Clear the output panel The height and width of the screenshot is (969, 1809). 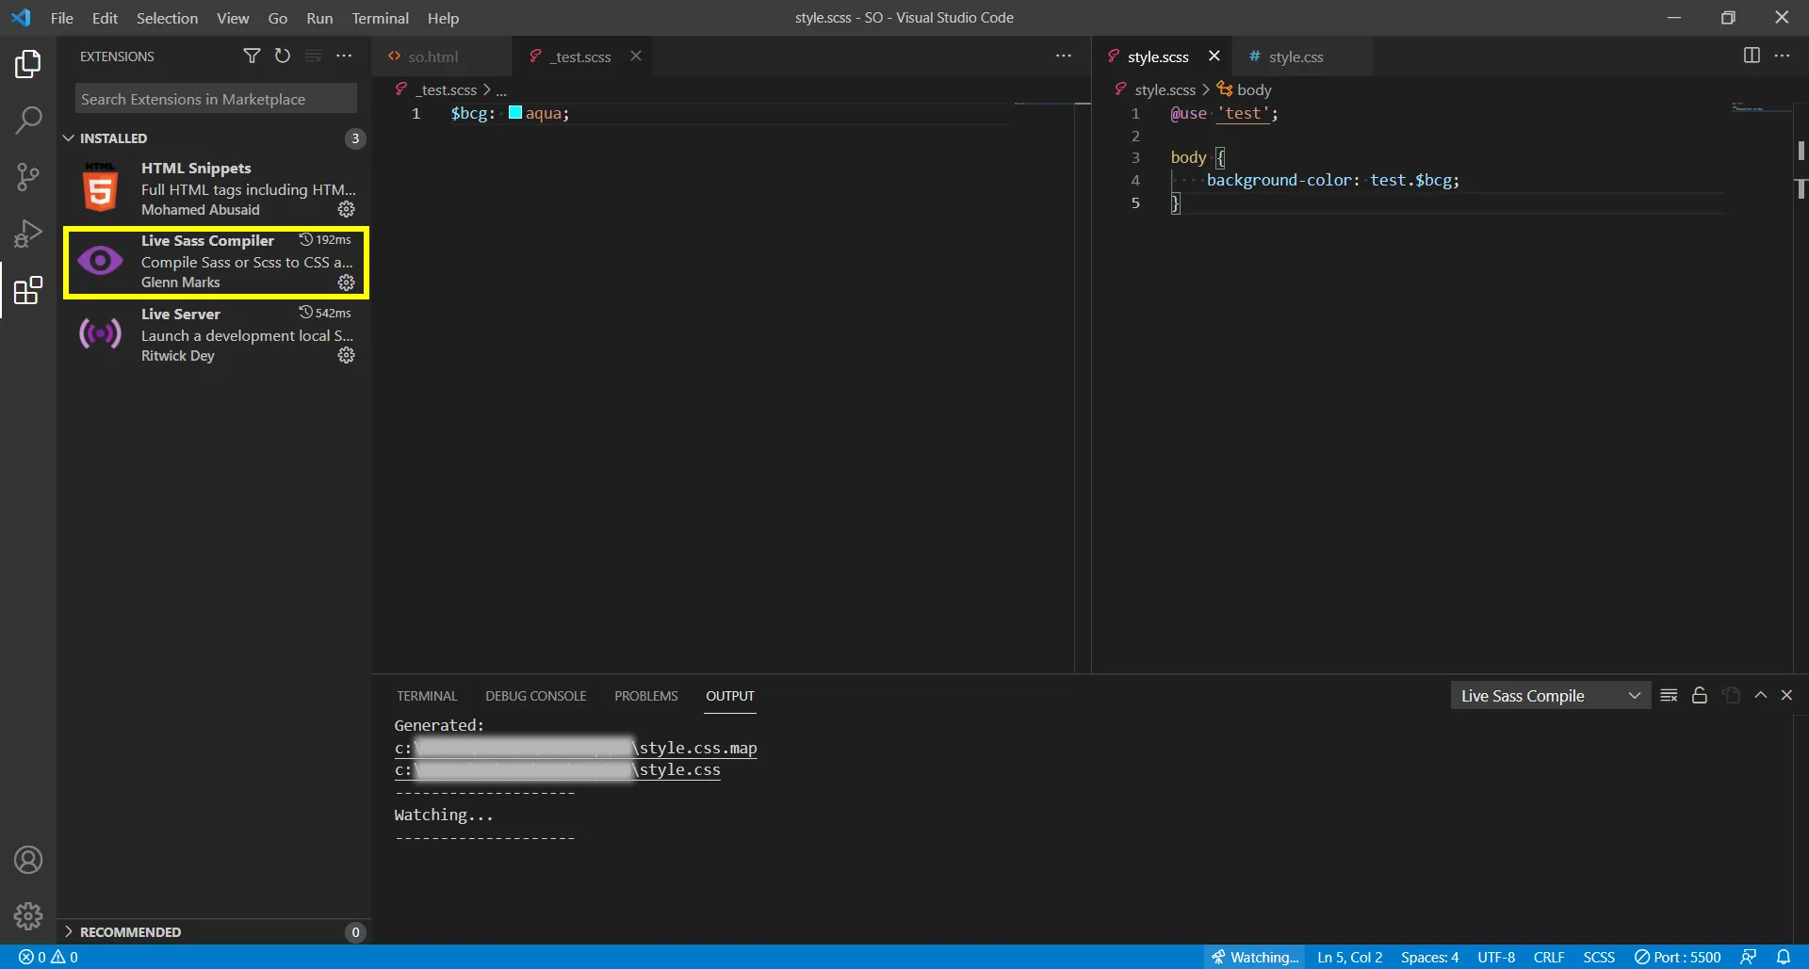click(x=1669, y=696)
